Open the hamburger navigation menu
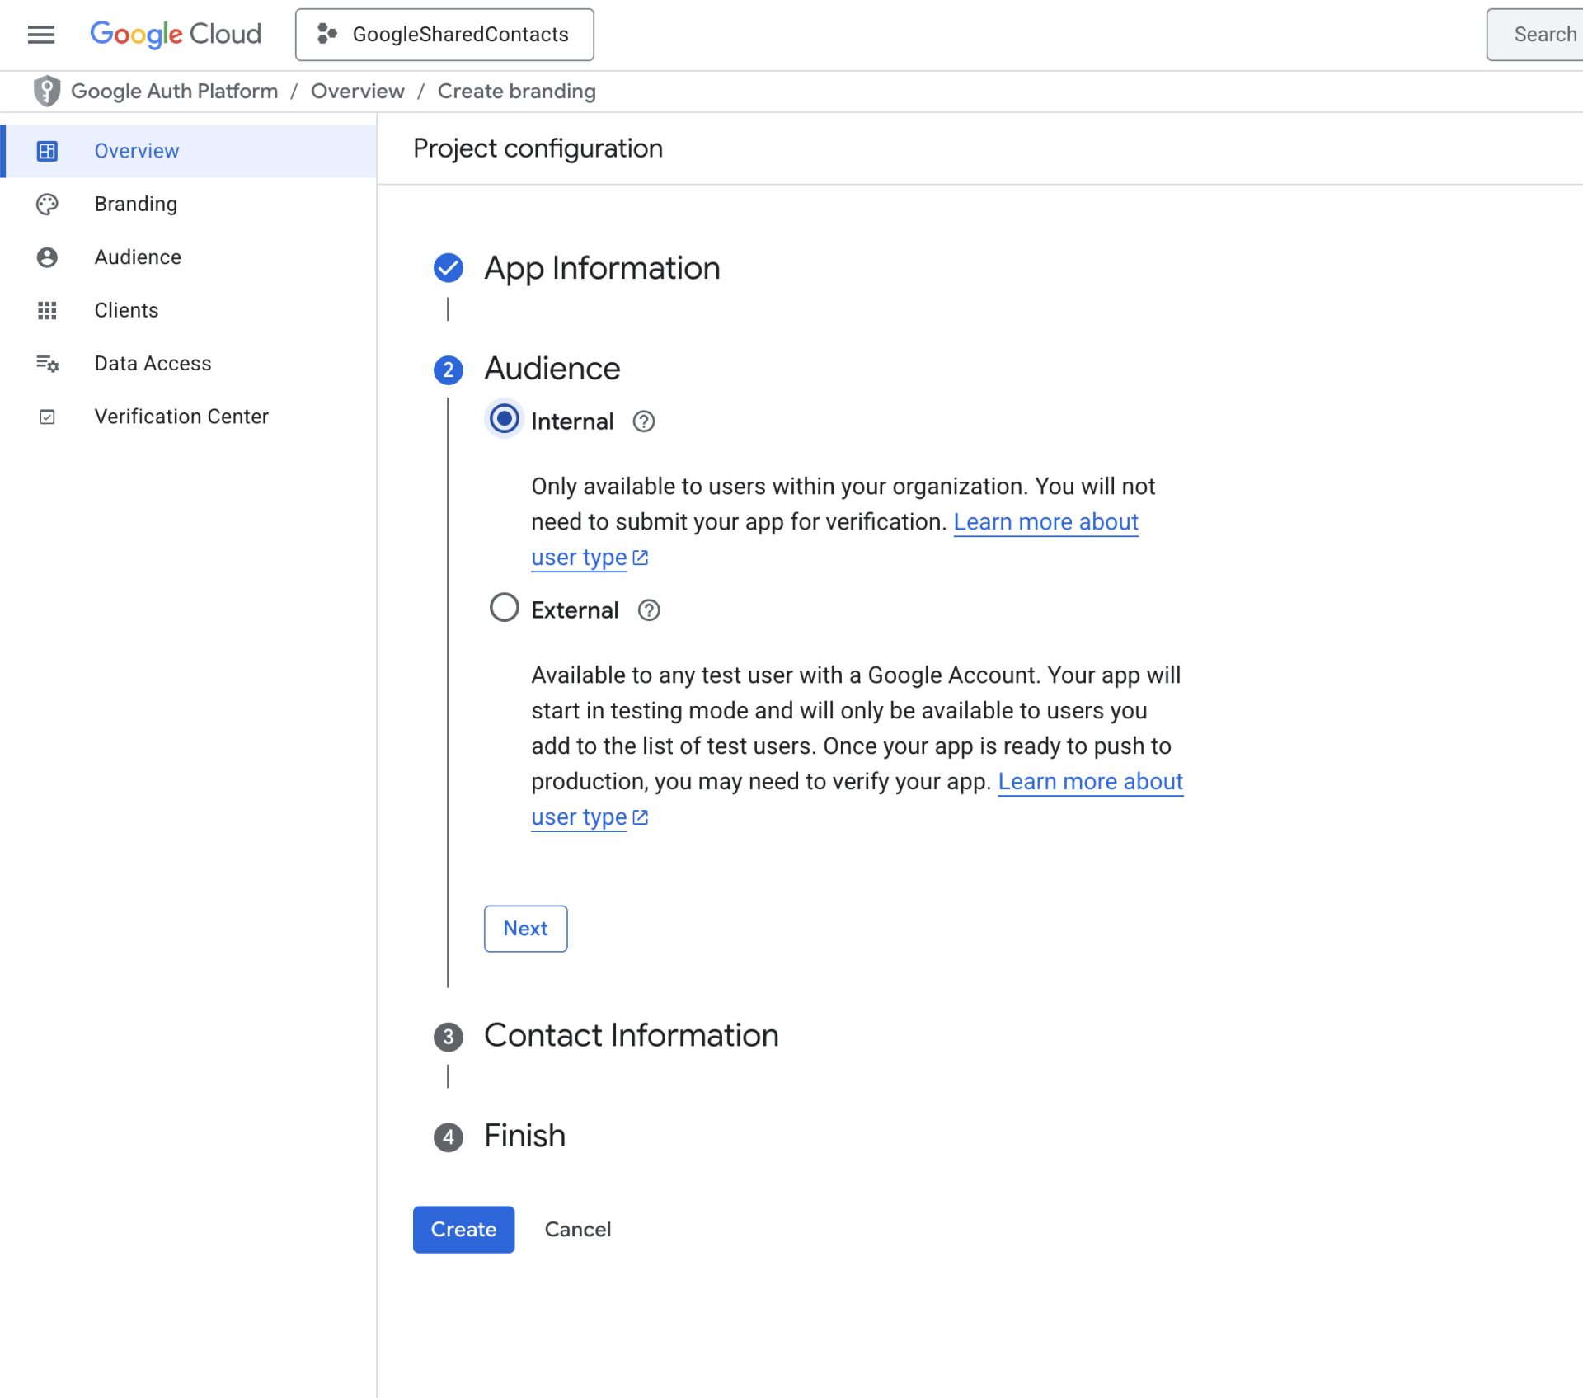 [x=41, y=35]
